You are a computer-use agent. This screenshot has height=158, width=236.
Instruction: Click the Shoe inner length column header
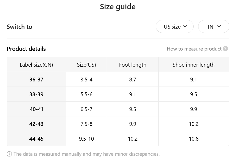pyautogui.click(x=194, y=65)
